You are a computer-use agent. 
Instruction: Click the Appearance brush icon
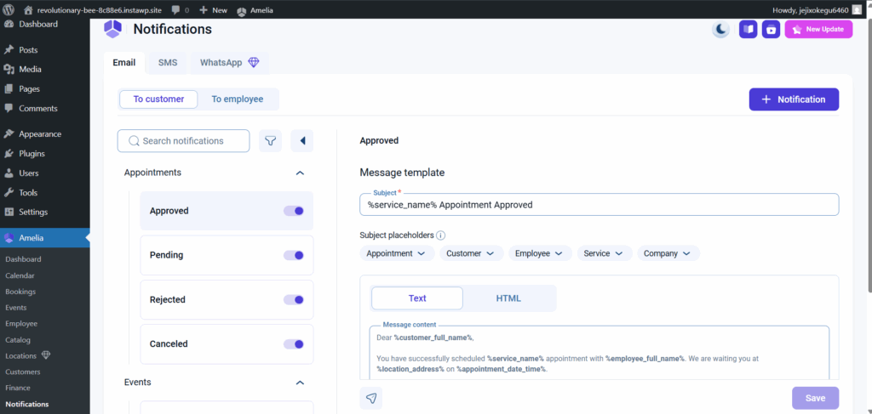tap(9, 133)
